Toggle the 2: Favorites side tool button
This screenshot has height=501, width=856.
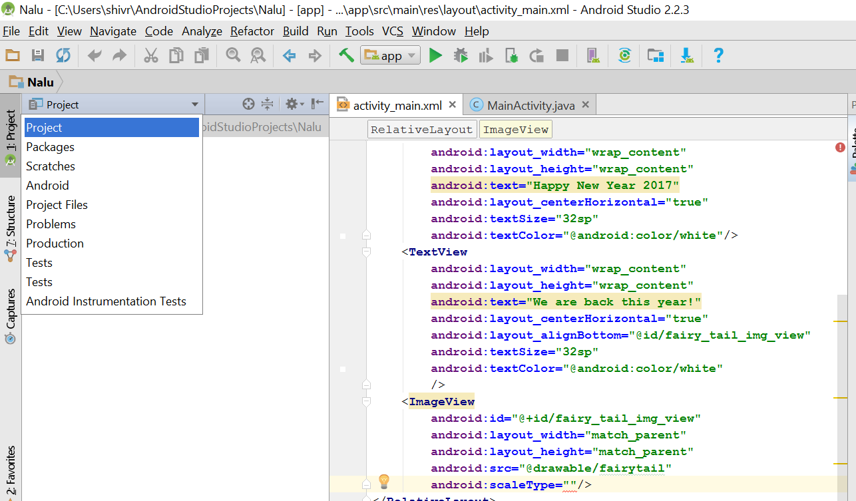click(10, 472)
